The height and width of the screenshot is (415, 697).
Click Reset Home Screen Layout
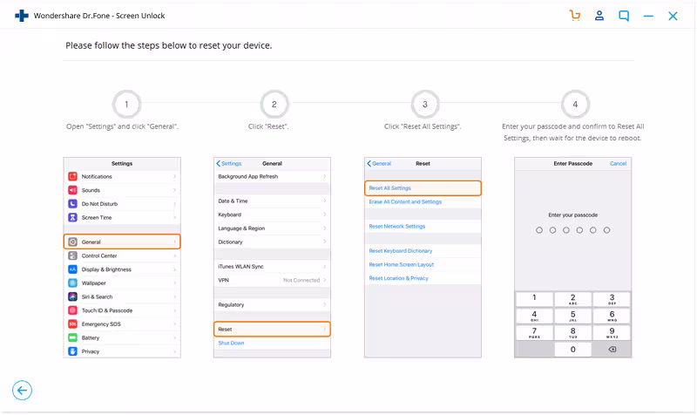[x=402, y=265]
